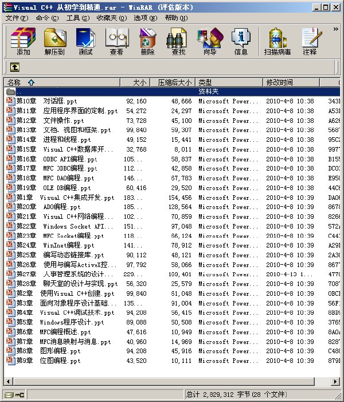Click PowerPoint icon of 第10章 对话框.ppt
Image resolution: width=344 pixels, height=402 pixels.
[10, 101]
